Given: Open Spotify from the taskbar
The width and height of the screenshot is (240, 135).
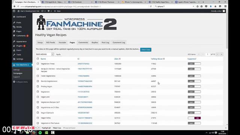Looking at the screenshot, I should click(40, 132).
